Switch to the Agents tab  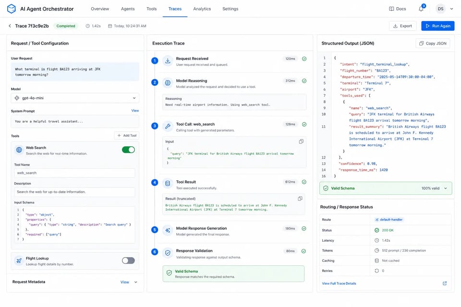coord(128,9)
